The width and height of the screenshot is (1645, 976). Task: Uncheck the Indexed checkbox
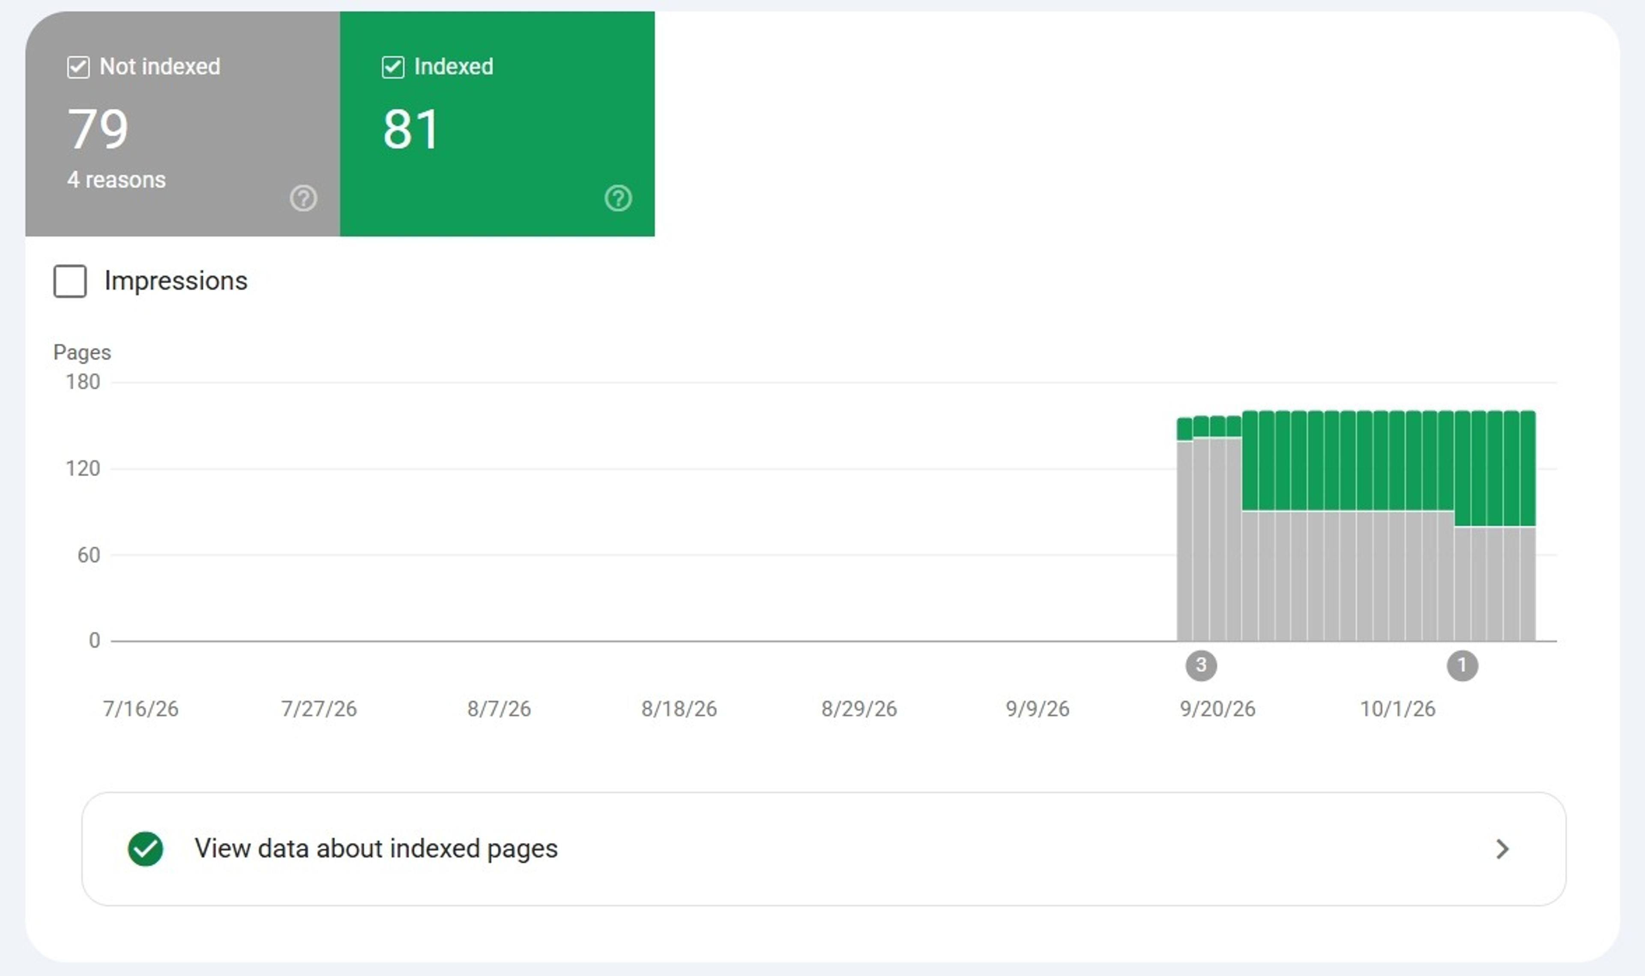point(393,67)
